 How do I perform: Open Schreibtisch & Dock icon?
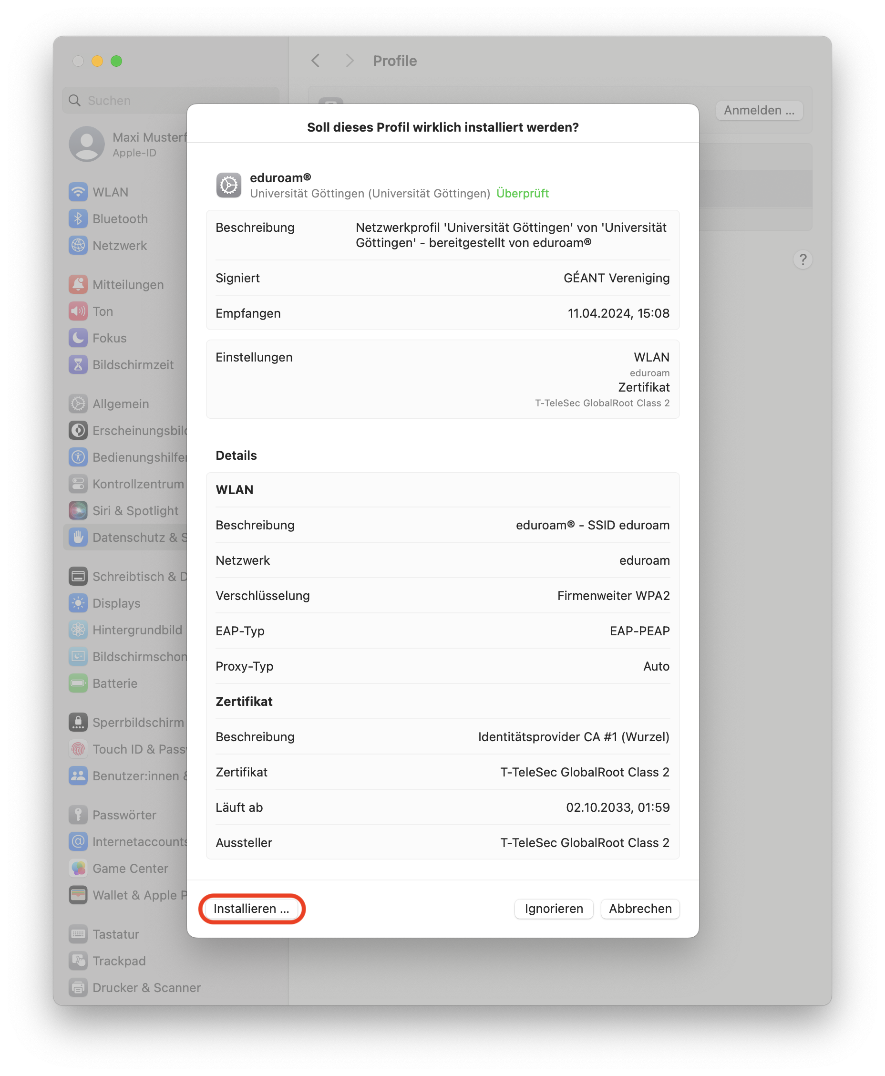click(x=78, y=576)
